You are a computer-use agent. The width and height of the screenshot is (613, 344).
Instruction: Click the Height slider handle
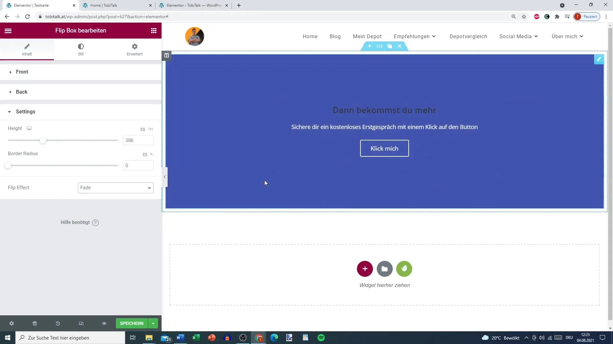43,140
